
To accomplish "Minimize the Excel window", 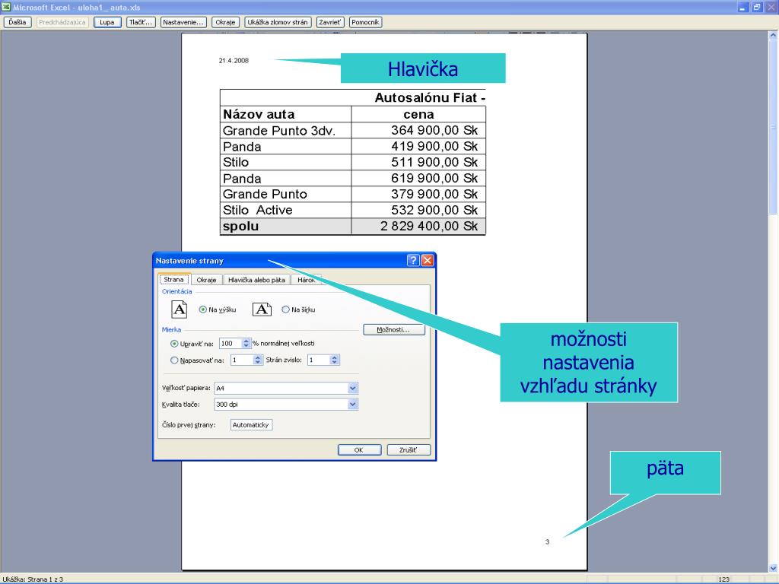I will click(x=742, y=7).
